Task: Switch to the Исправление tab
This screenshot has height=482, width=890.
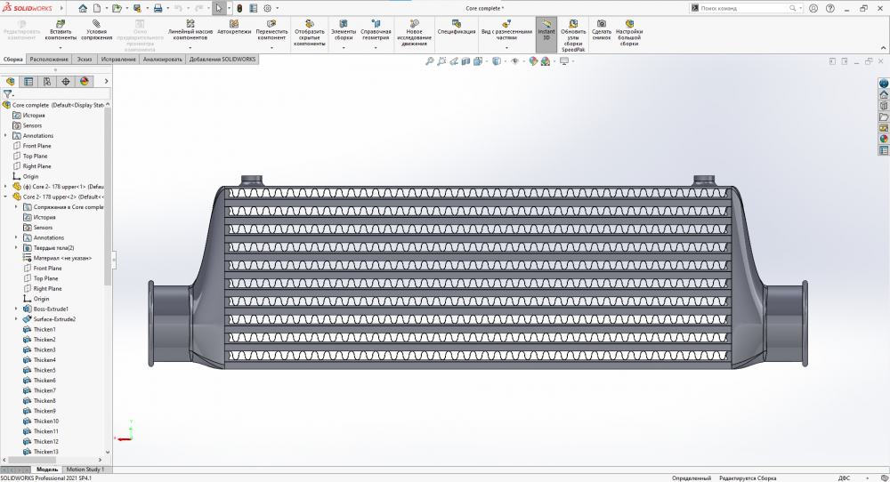Action: click(118, 59)
